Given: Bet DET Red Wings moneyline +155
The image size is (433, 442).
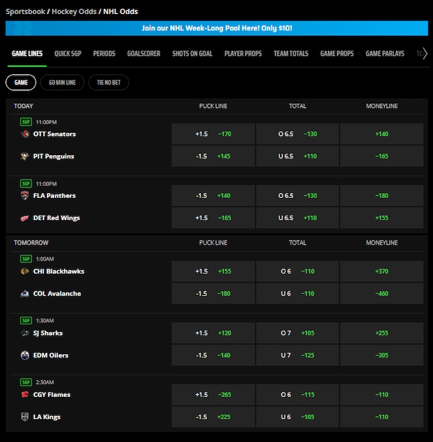Looking at the screenshot, I should [382, 218].
